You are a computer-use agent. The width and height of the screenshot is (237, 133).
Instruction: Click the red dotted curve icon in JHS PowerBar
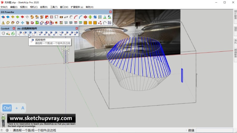pos(76,17)
